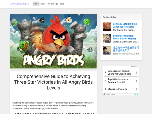152x114 pixels.
Task: Read Senkaku Dispute: Sino-Japanese Relations article
Action: [x=125, y=25]
